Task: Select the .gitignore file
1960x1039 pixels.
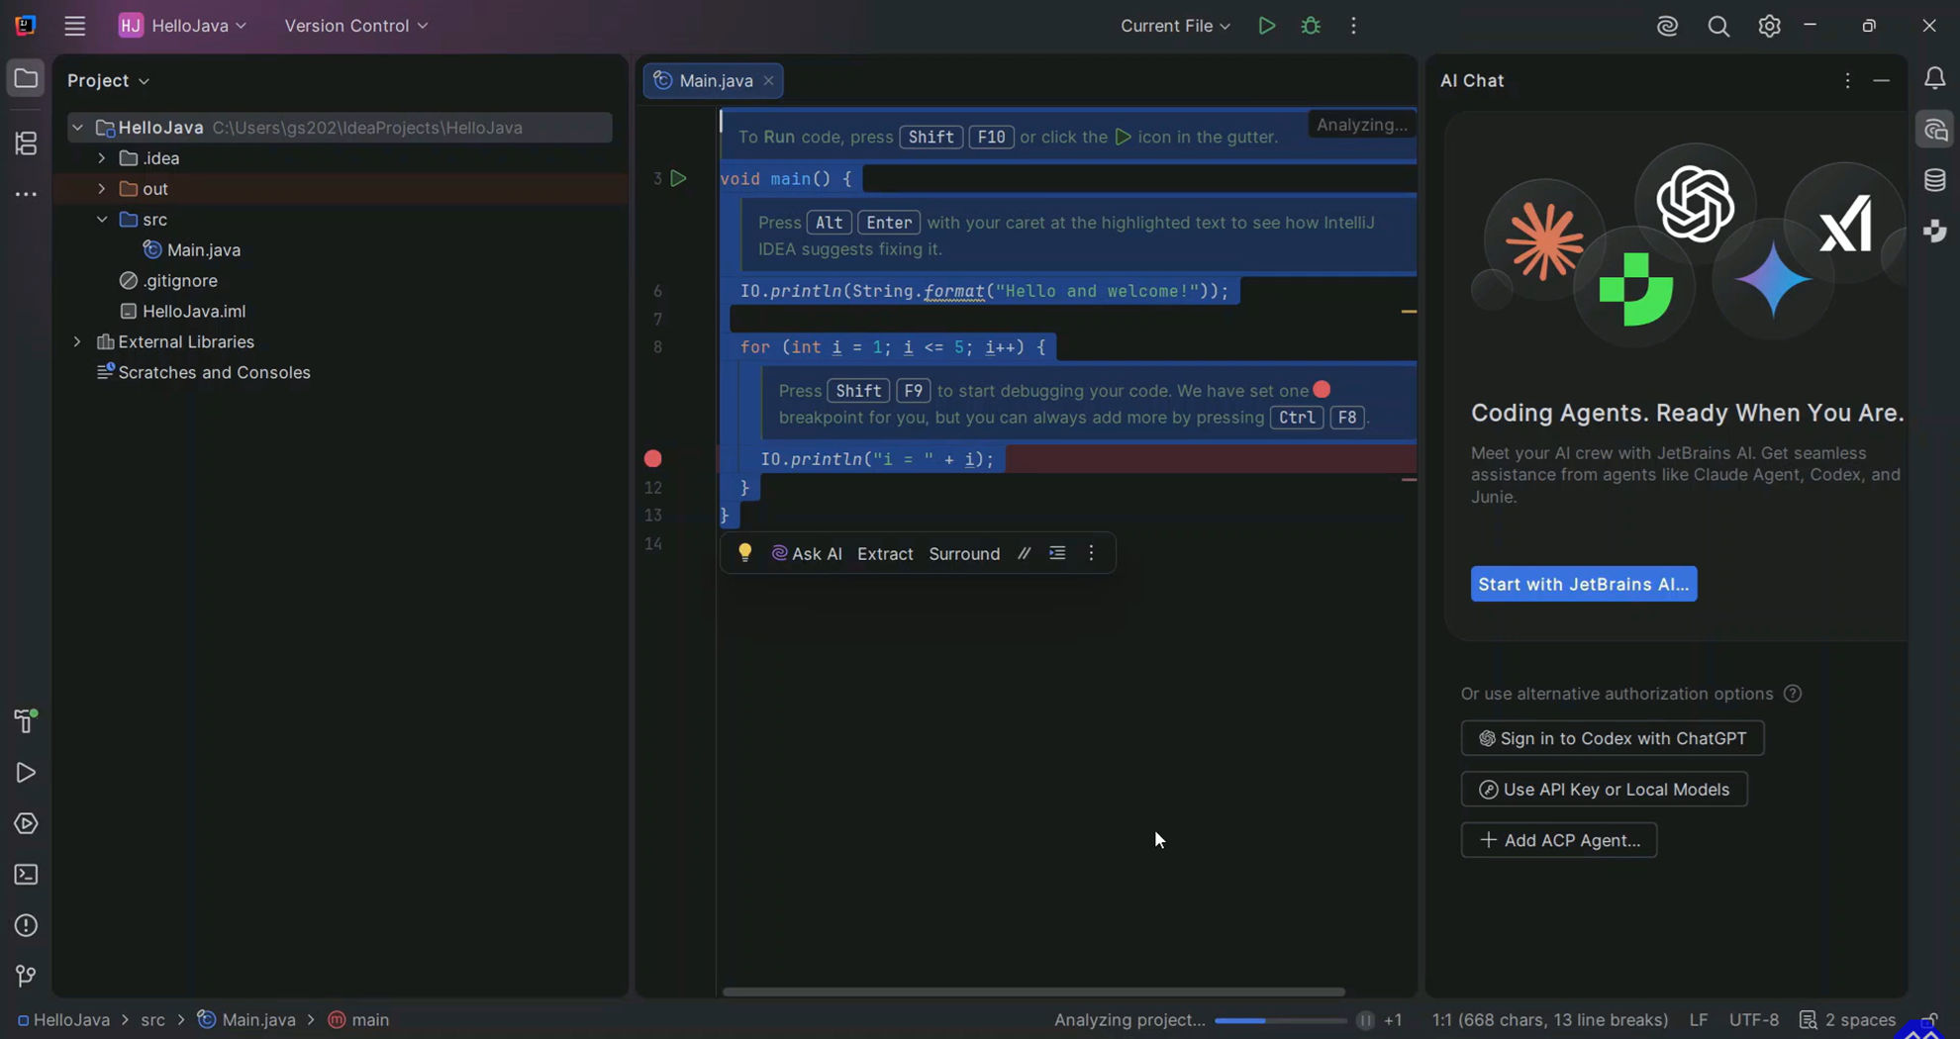Action: [x=168, y=281]
